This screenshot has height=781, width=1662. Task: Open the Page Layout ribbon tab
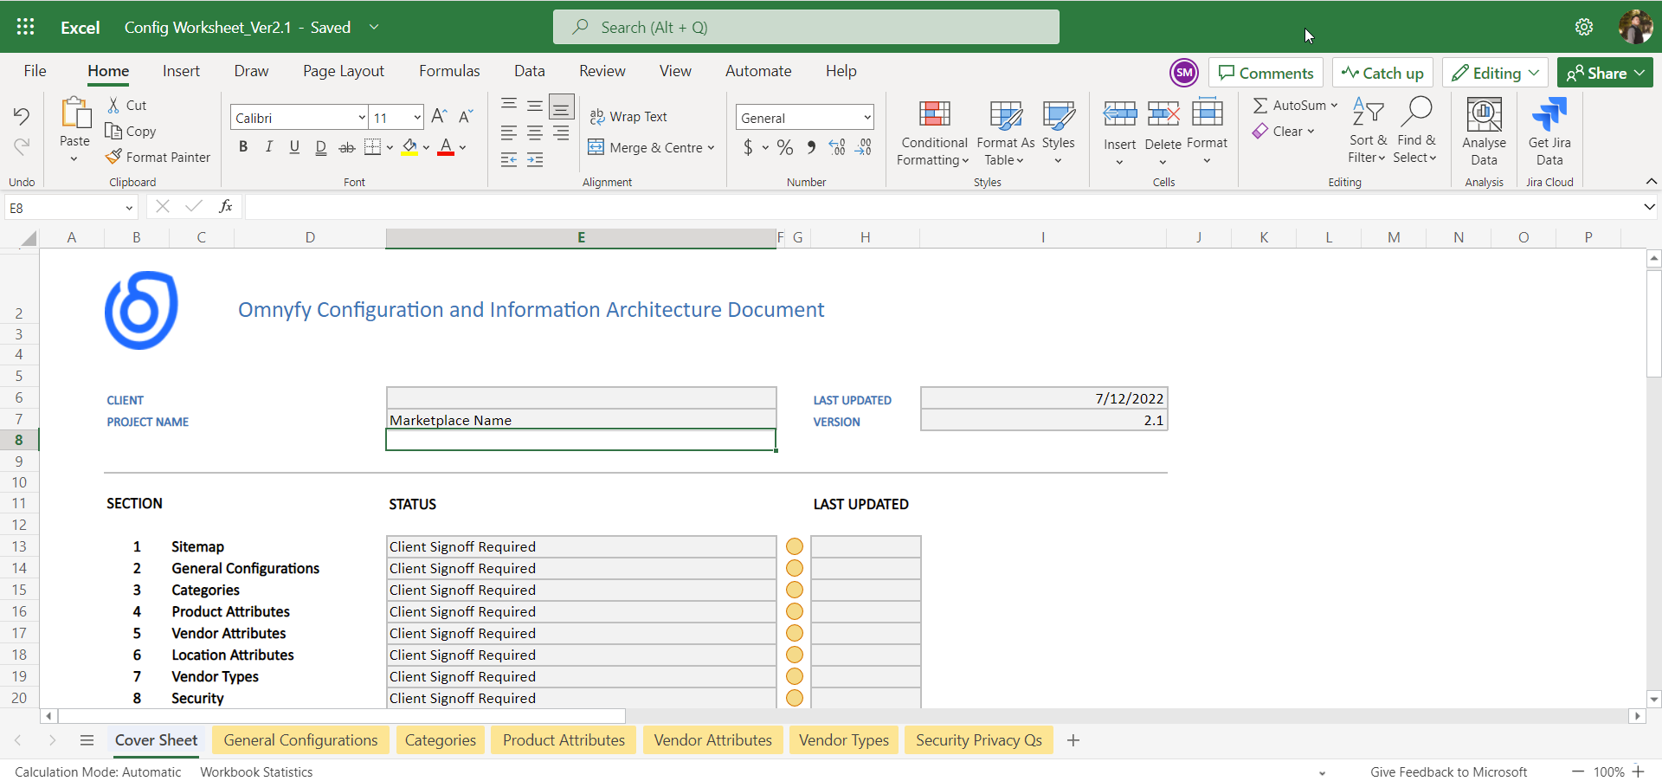click(x=344, y=71)
